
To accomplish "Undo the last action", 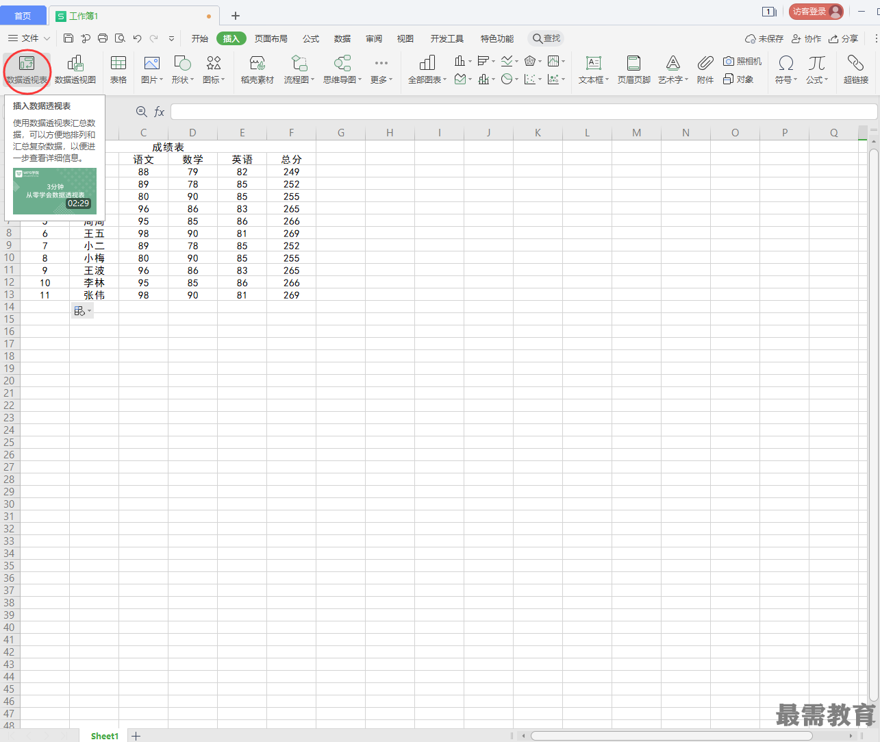I will 137,38.
